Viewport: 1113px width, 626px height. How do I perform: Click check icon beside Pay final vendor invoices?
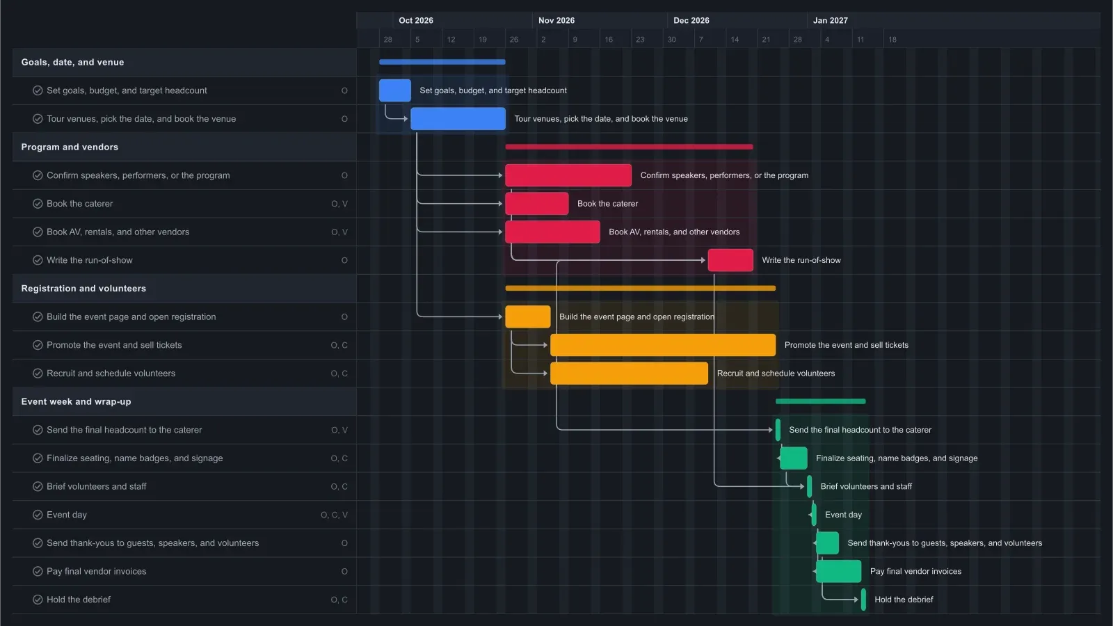[38, 572]
